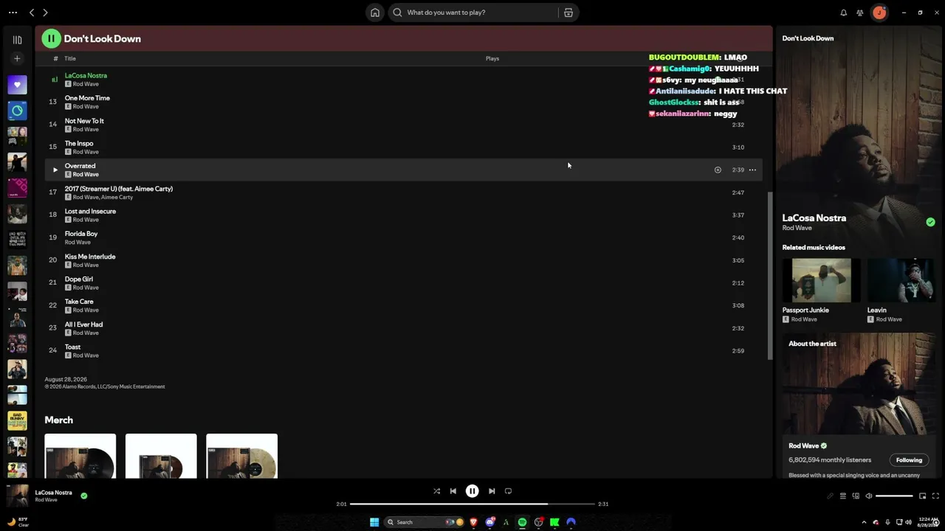
Task: Select track The Inspo
Action: [403, 147]
